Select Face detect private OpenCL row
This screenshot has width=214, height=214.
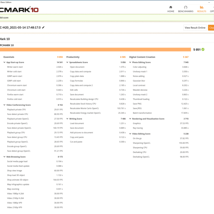(35, 128)
